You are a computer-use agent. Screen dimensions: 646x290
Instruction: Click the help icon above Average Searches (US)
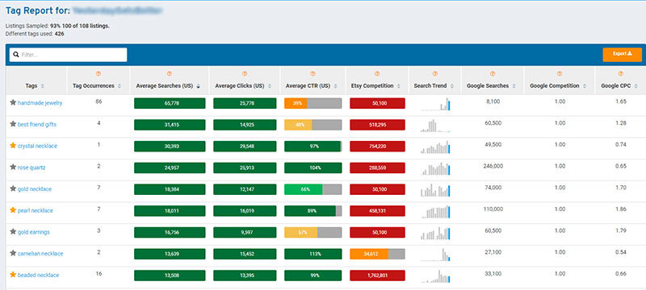170,74
